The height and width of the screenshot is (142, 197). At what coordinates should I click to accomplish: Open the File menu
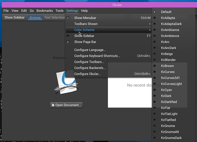(6, 11)
